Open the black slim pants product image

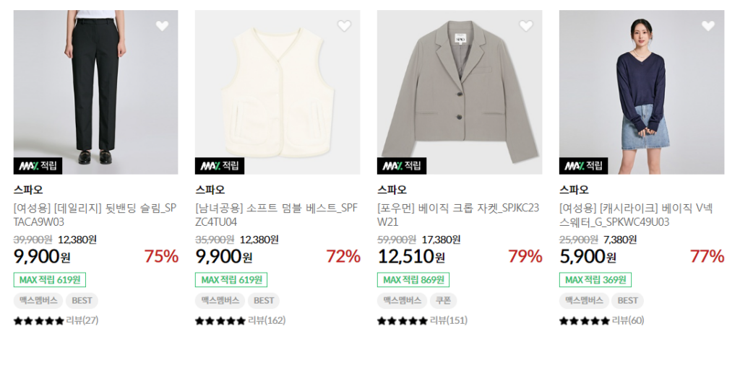click(x=95, y=87)
